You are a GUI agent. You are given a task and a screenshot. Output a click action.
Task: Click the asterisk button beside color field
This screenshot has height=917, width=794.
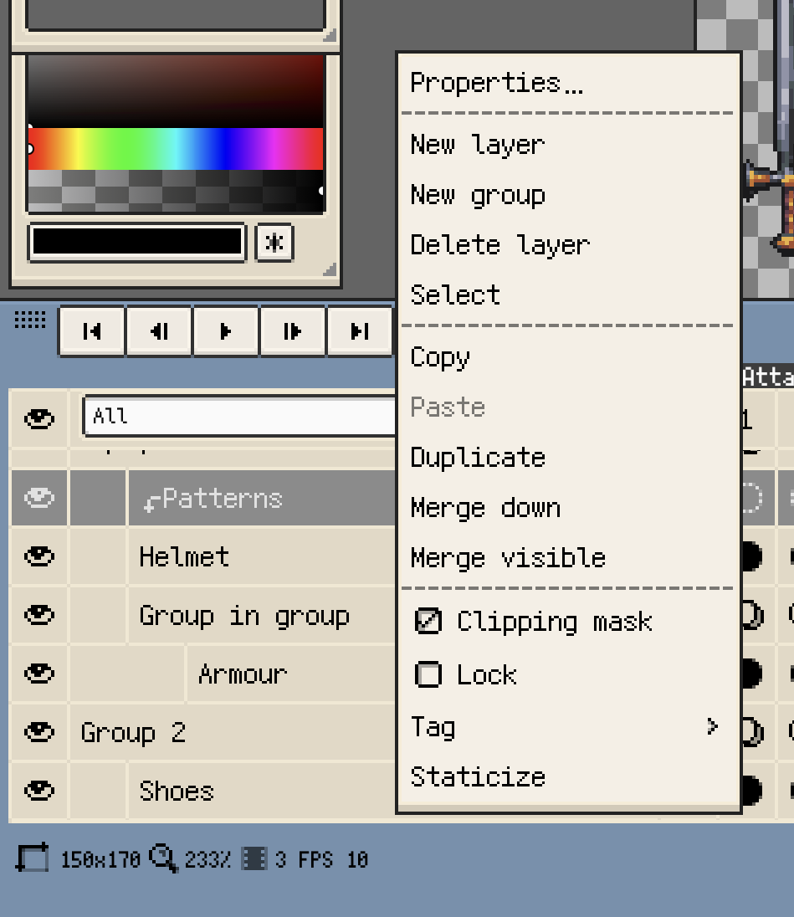click(274, 243)
